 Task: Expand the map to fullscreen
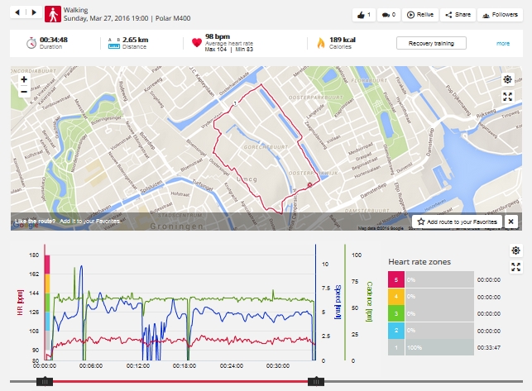coord(508,97)
